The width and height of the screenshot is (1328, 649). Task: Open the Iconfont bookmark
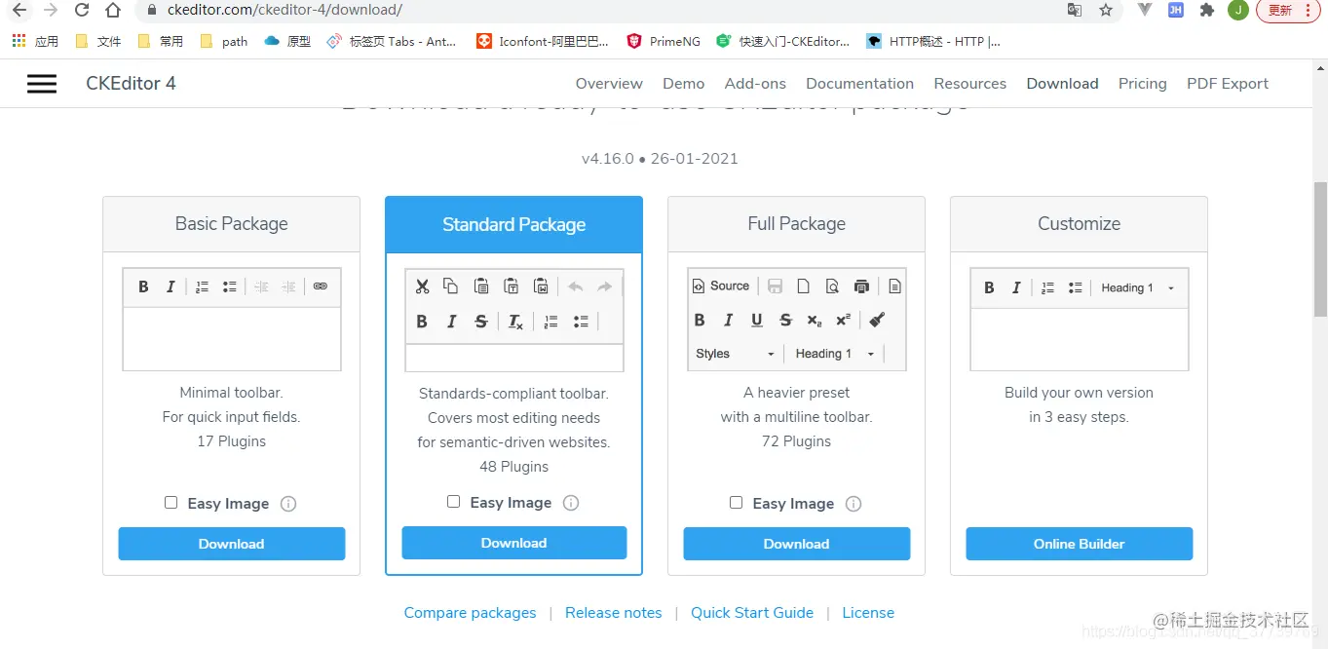542,41
